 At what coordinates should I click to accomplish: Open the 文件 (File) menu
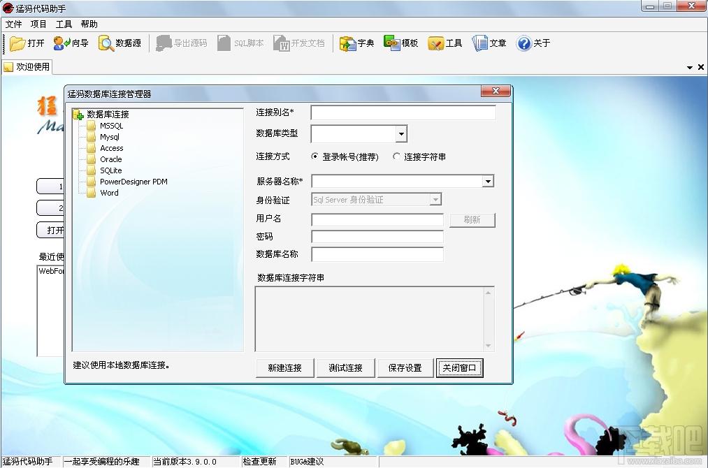[x=13, y=24]
